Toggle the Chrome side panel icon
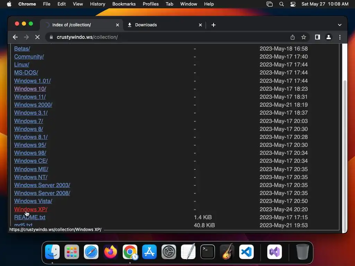 (x=318, y=37)
